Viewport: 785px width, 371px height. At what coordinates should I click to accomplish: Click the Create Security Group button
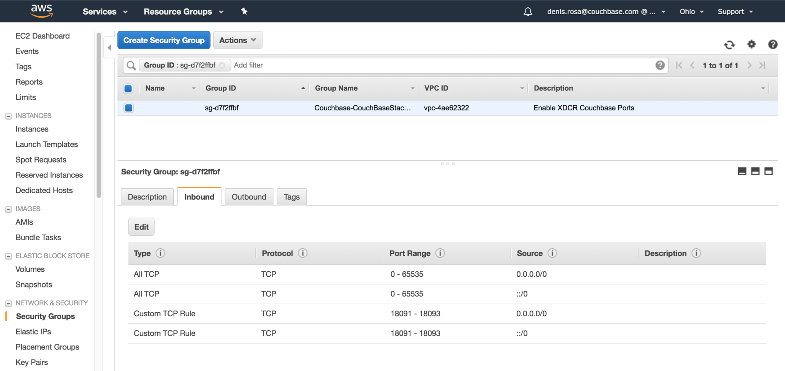coord(164,40)
